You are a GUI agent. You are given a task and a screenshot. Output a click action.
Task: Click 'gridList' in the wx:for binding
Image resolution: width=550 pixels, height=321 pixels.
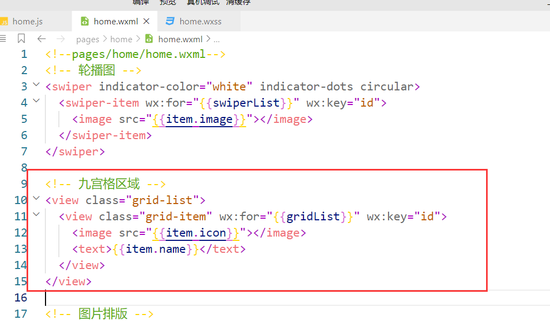click(x=313, y=217)
